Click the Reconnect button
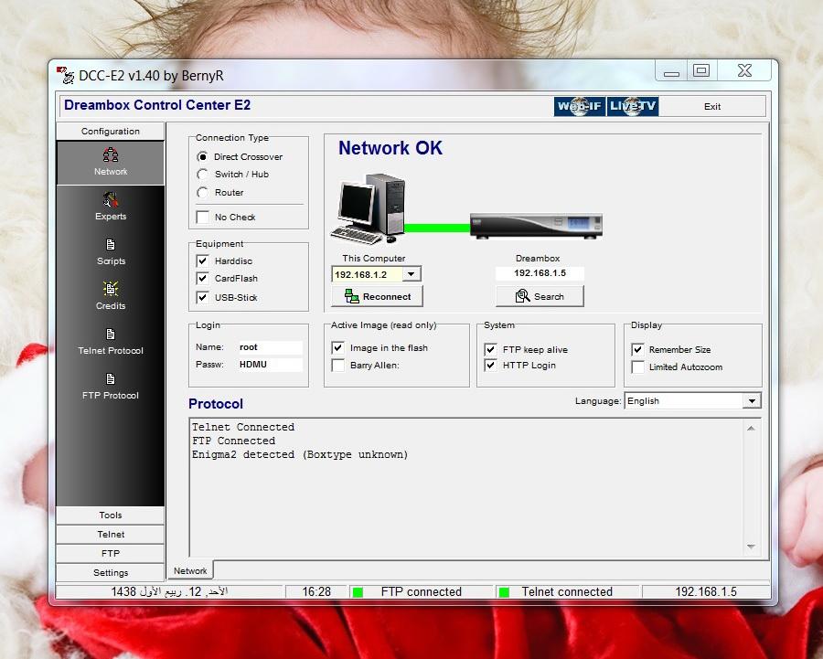This screenshot has height=659, width=823. pos(378,296)
